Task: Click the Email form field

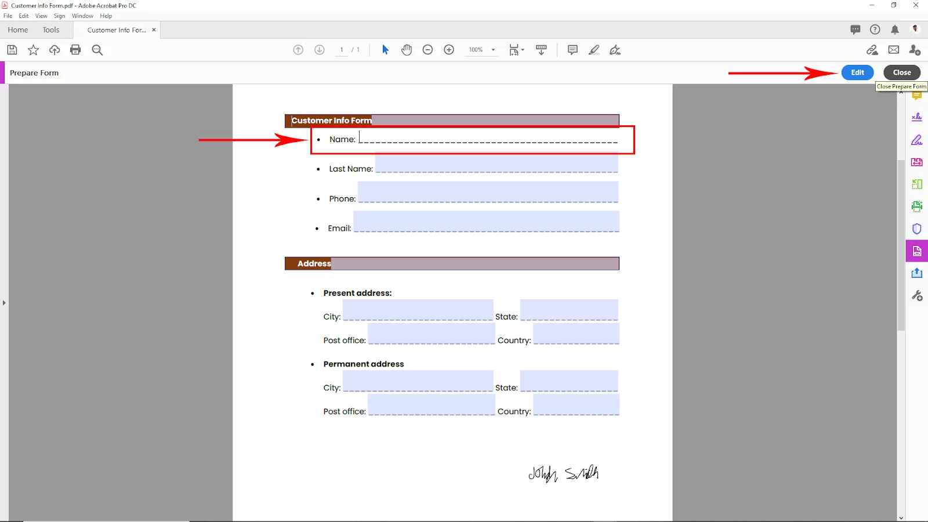Action: point(487,222)
